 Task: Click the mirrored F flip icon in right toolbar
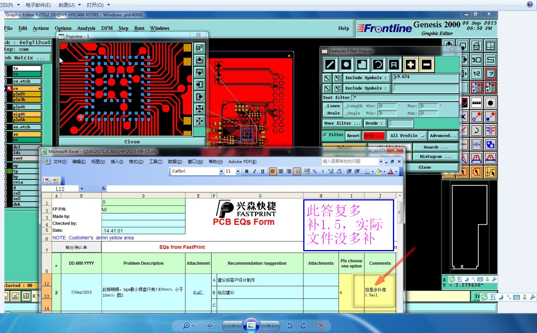pyautogui.click(x=491, y=130)
